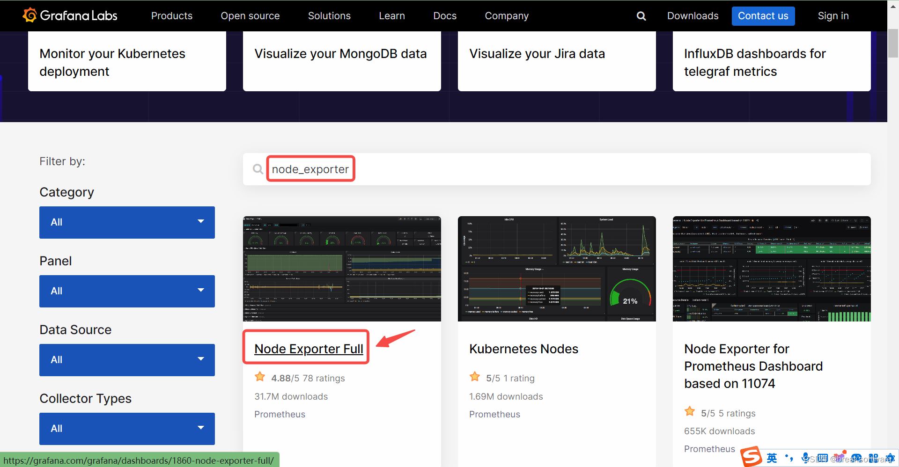Click the star icon on Kubernetes Nodes card
The height and width of the screenshot is (467, 899).
(x=475, y=377)
